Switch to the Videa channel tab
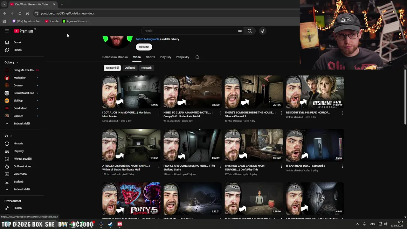Image resolution: width=407 pixels, height=229 pixels. 137,57
